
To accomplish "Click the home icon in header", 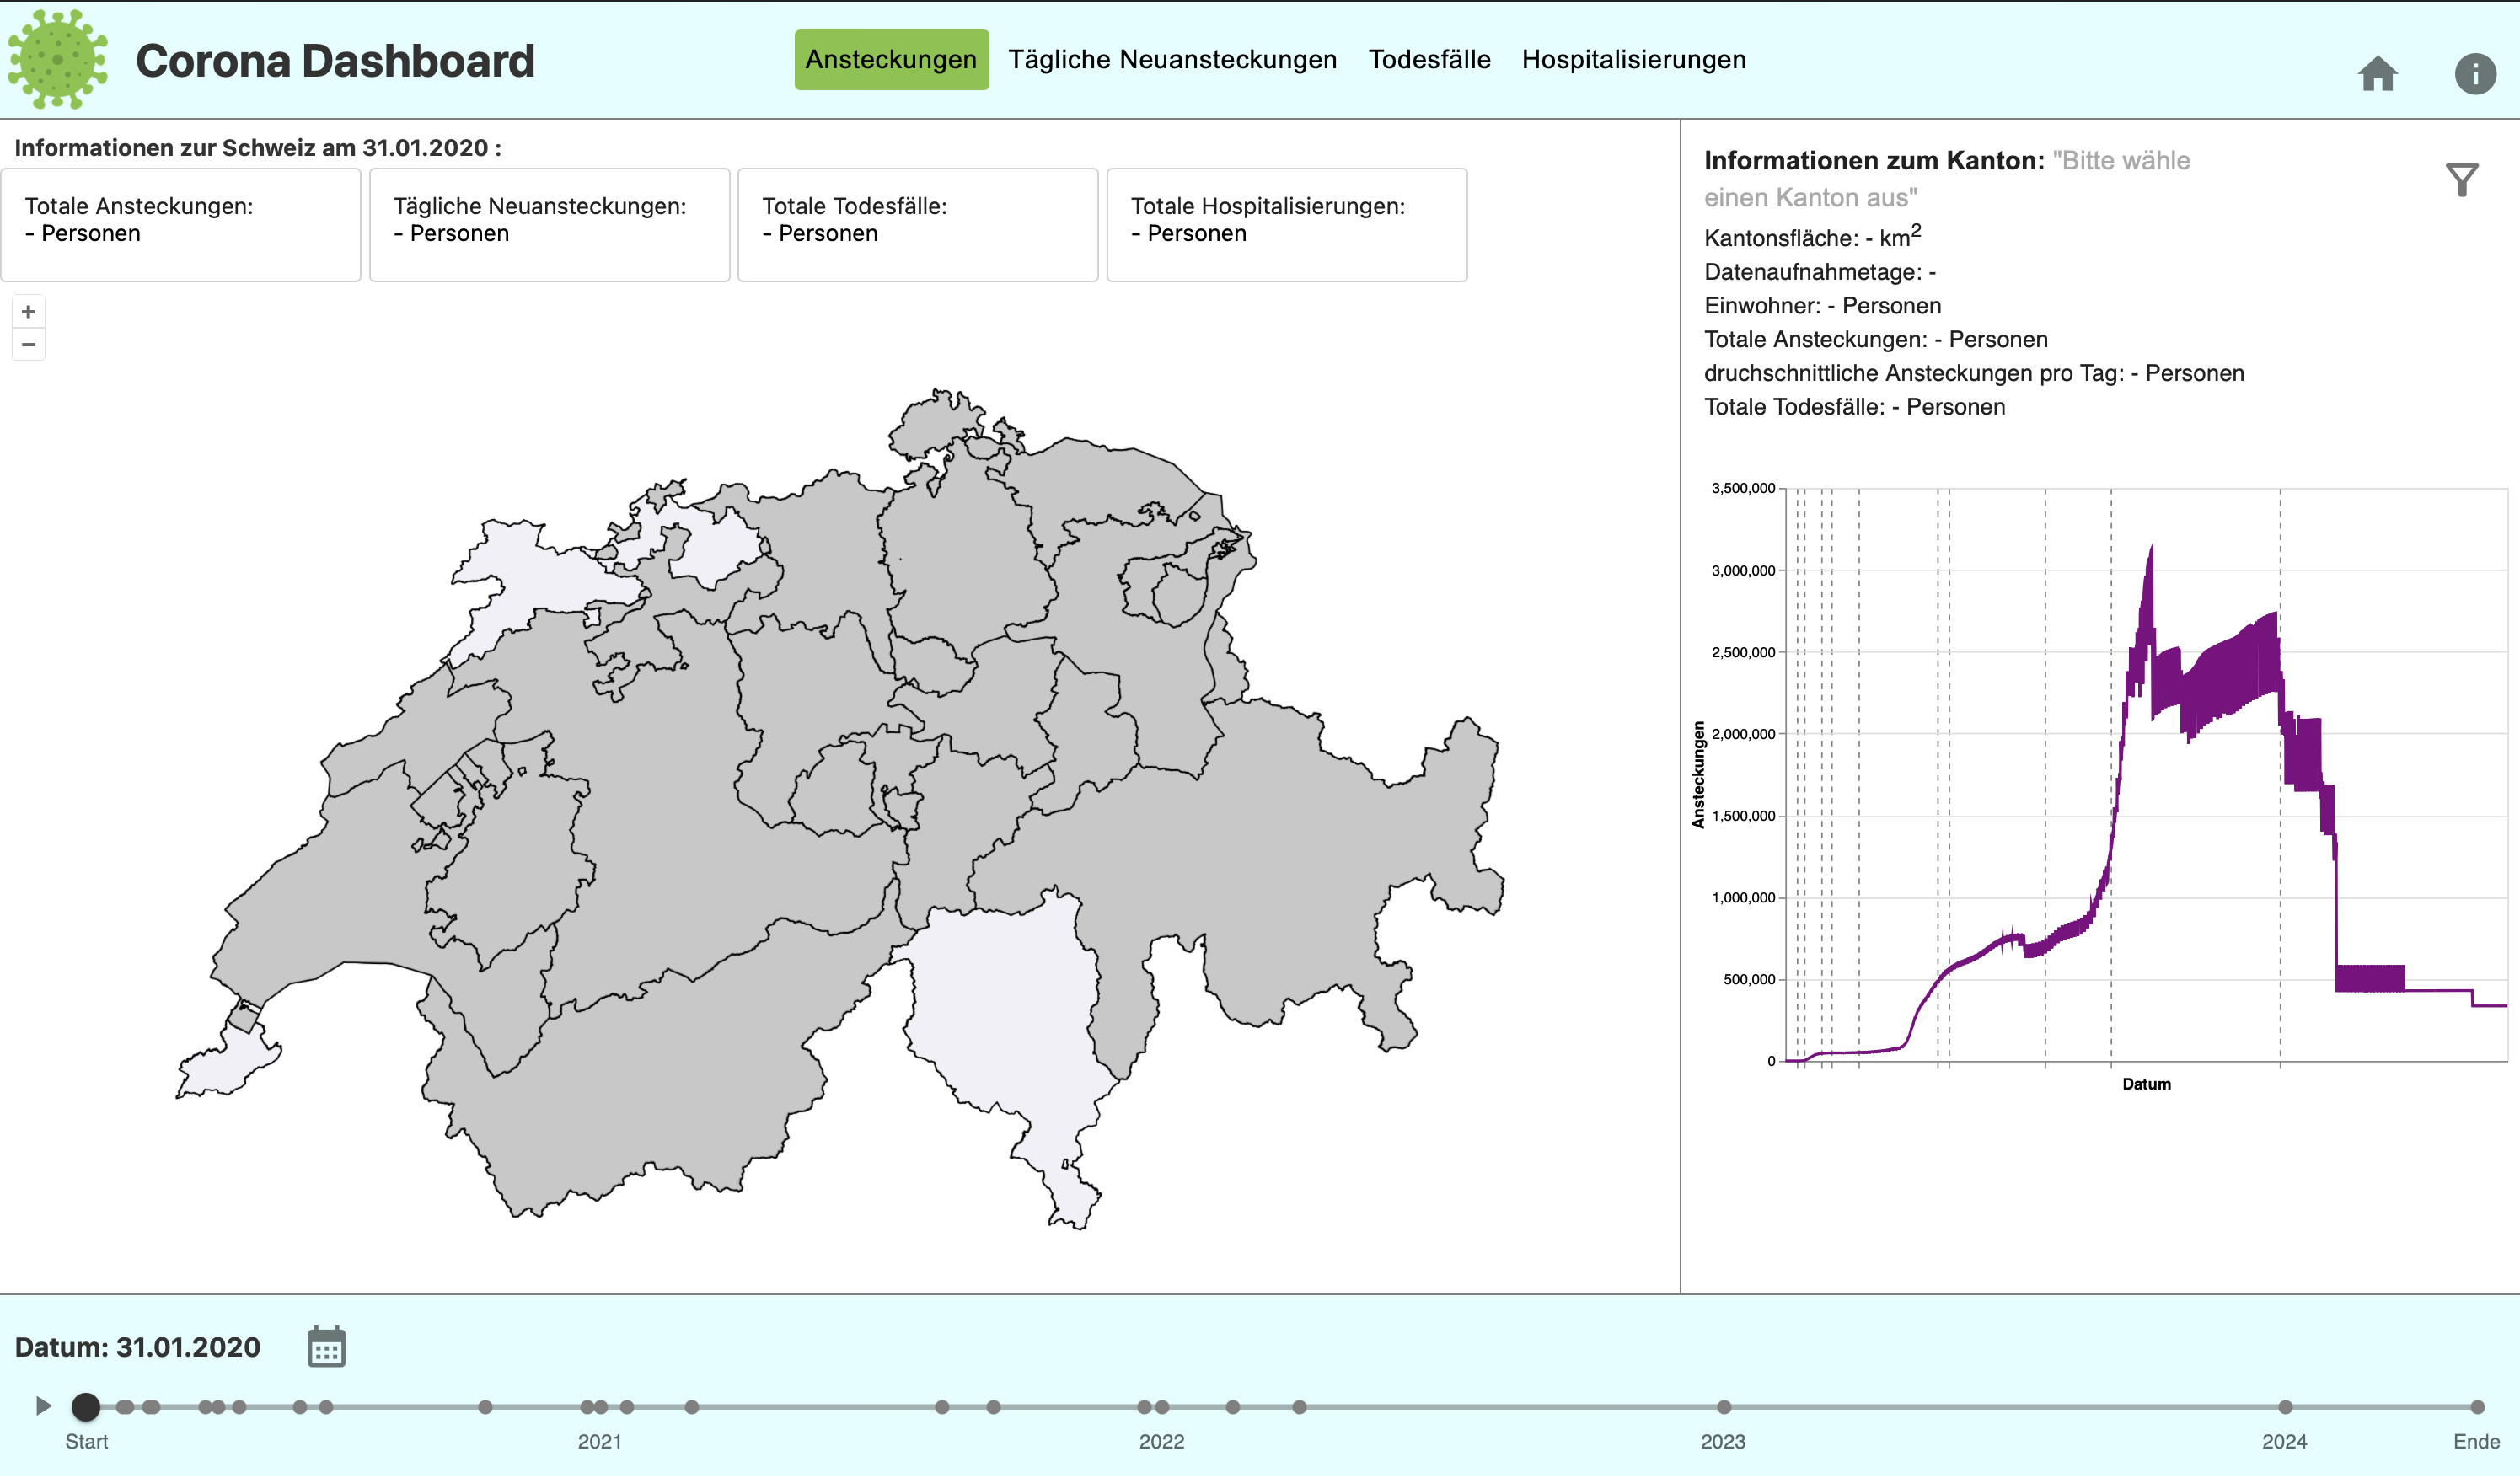I will click(2377, 74).
